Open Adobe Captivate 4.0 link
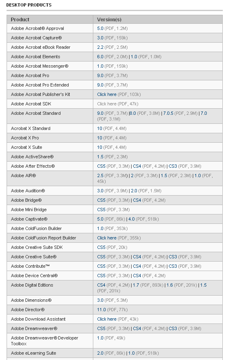Screen dimensions: 231x360 coord(132,219)
